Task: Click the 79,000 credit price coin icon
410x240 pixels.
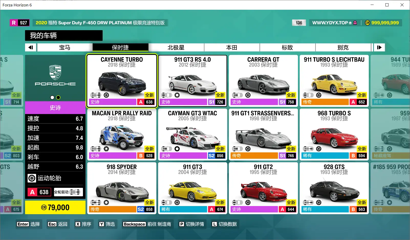Action: (x=44, y=208)
